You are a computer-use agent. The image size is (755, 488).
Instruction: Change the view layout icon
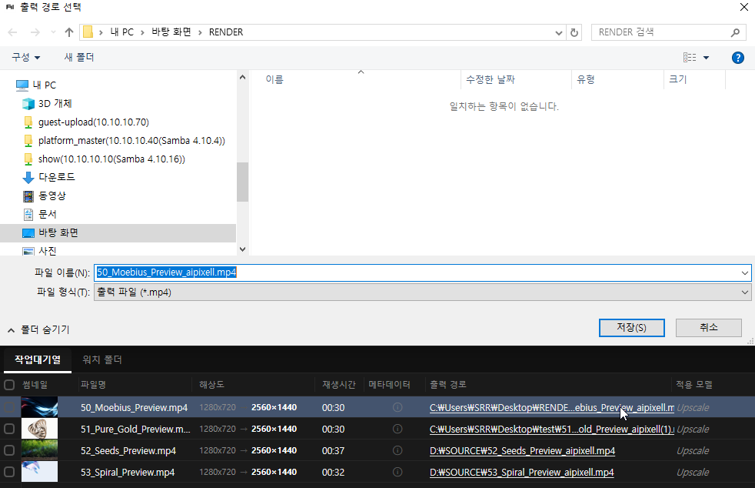click(690, 58)
